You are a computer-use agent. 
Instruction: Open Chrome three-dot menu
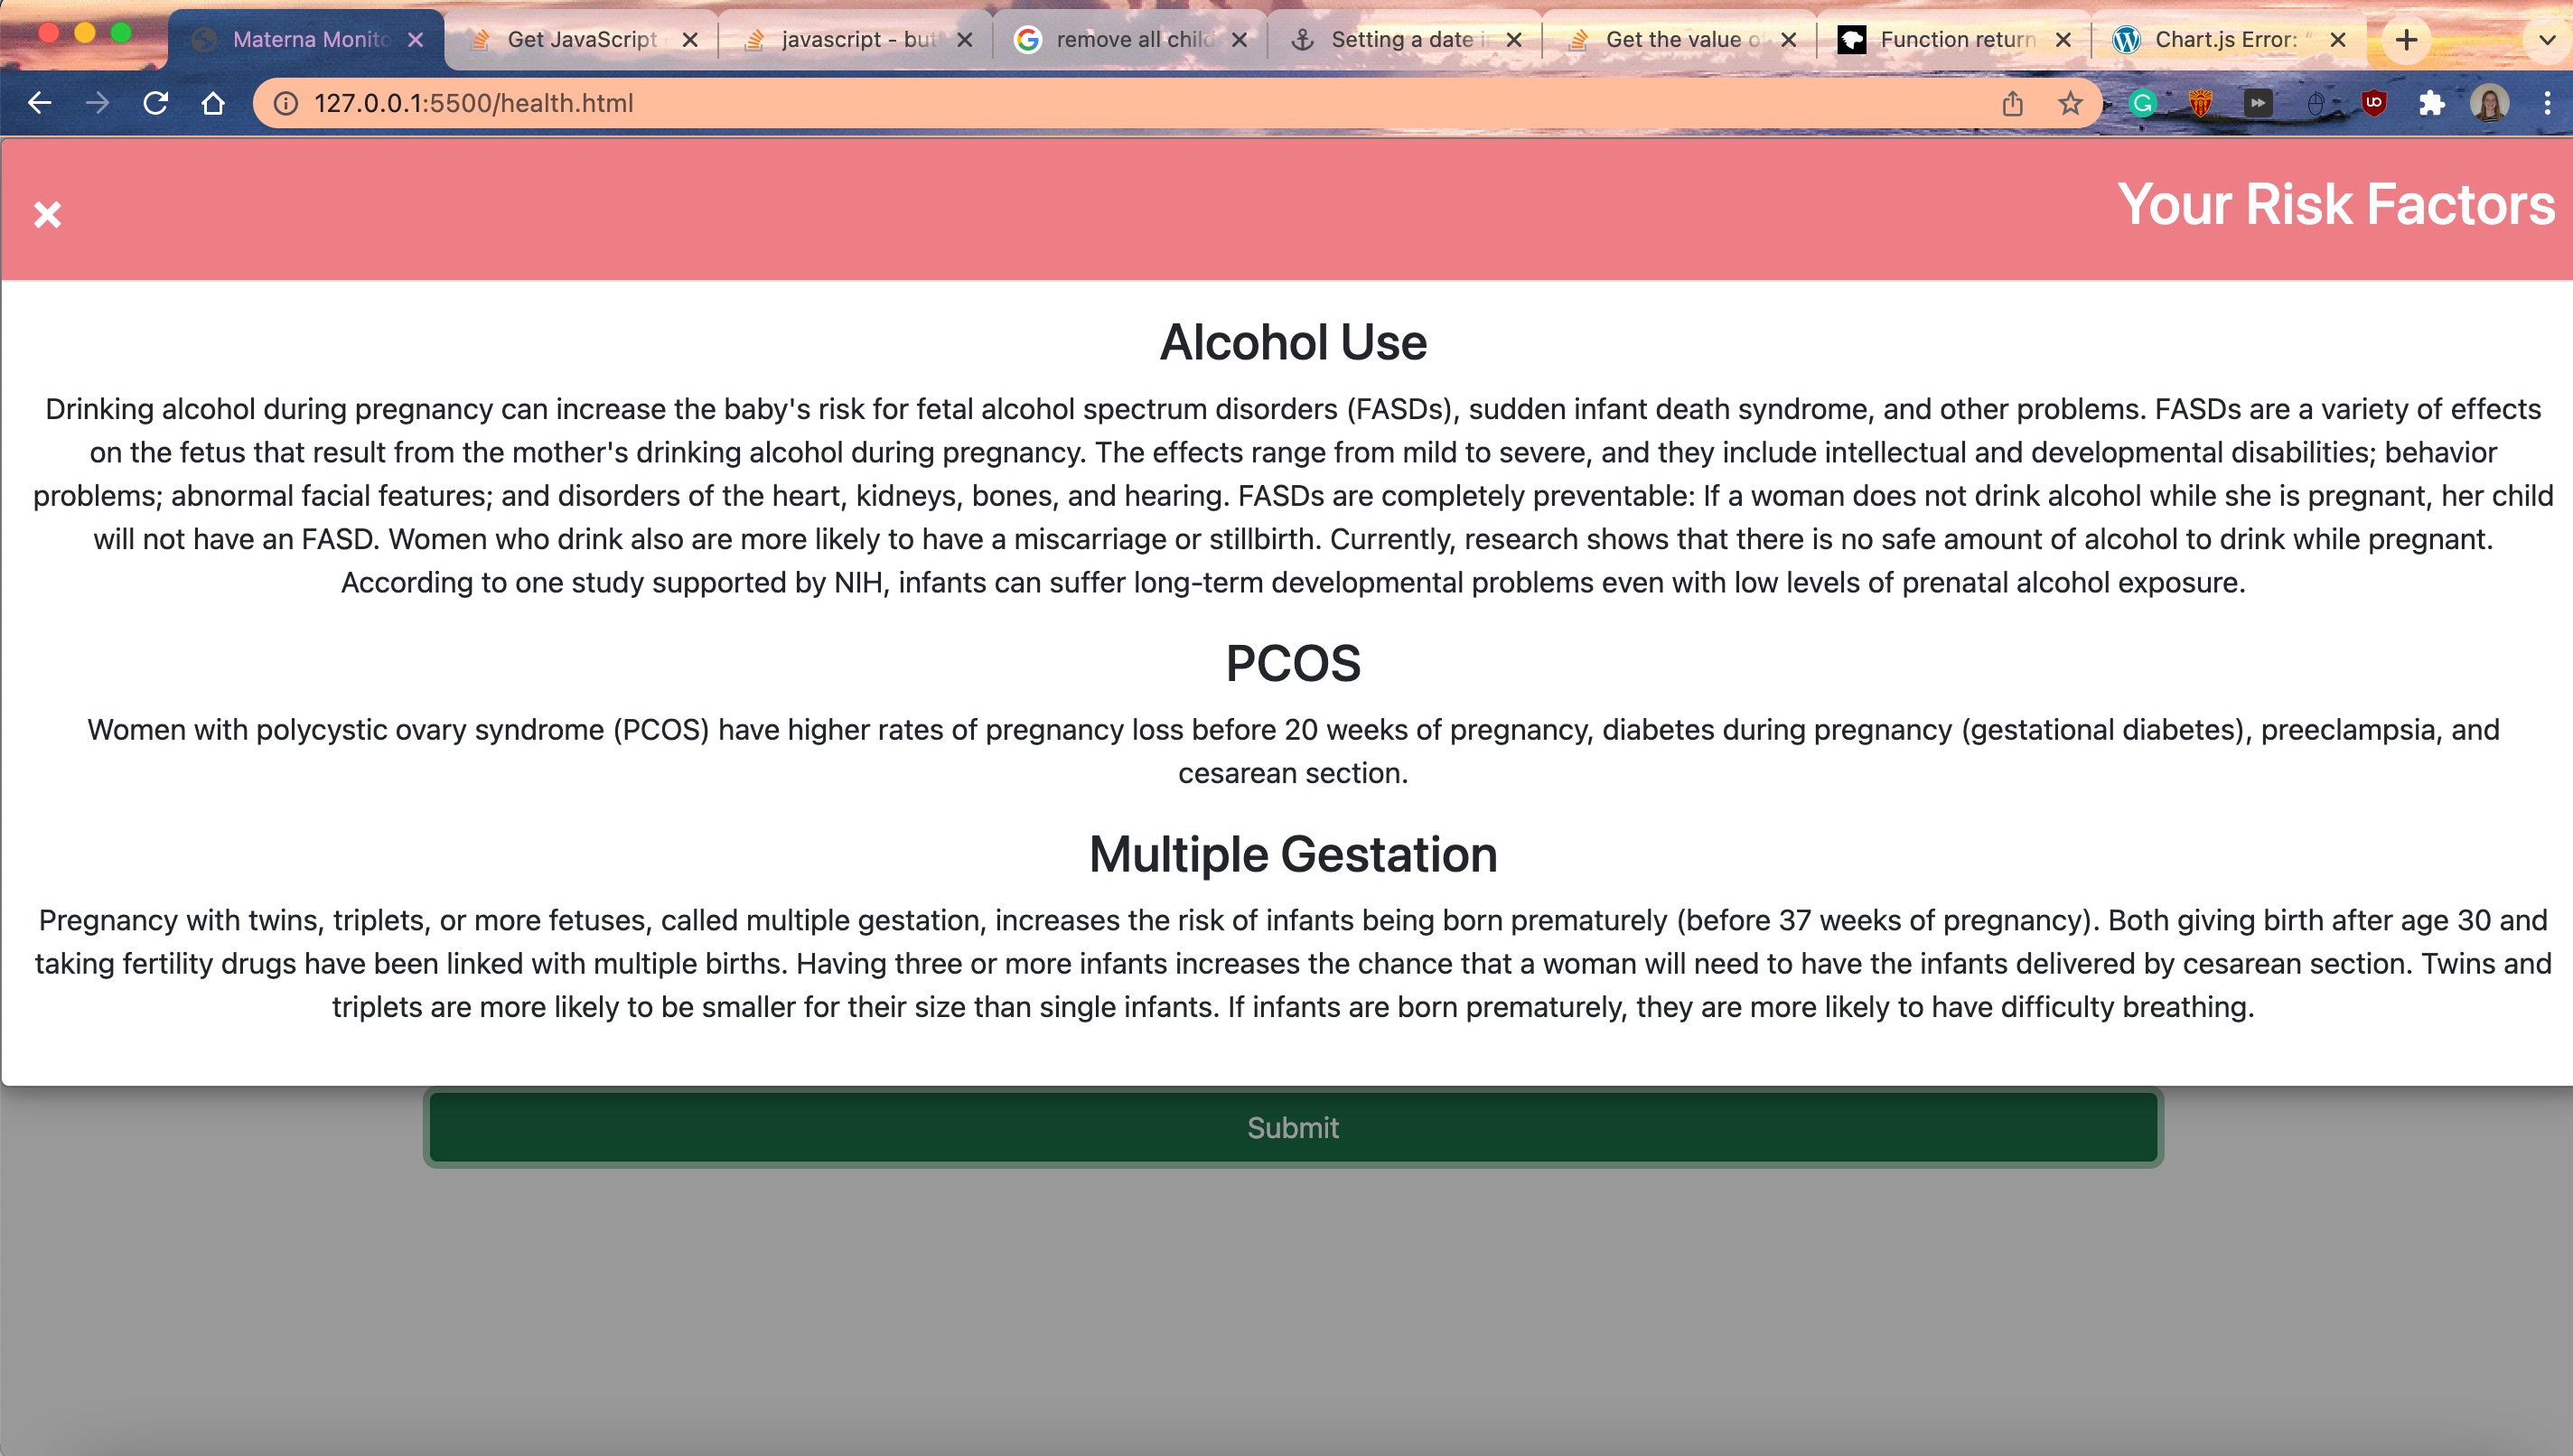click(2547, 103)
